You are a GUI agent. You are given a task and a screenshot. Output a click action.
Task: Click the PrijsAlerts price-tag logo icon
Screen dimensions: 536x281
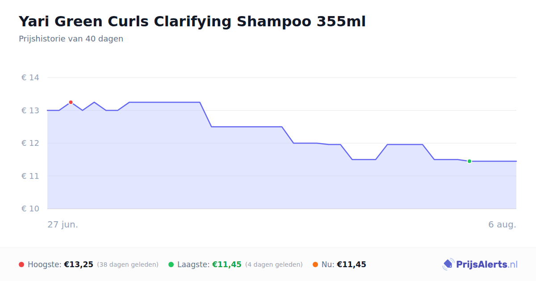[x=448, y=264]
